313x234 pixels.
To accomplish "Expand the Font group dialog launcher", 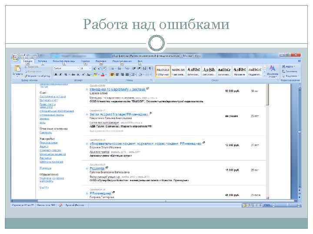I will (x=106, y=80).
